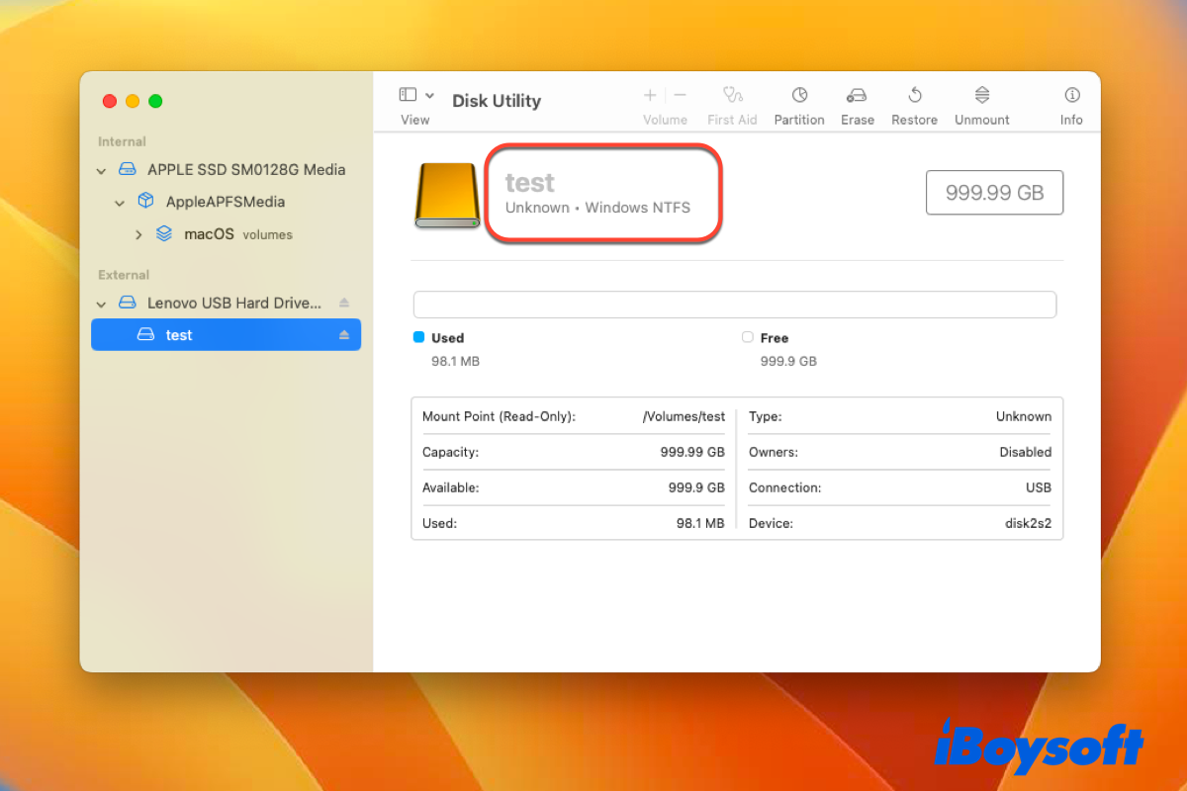1187x791 pixels.
Task: Click the 999.99 GB size button
Action: coord(993,192)
